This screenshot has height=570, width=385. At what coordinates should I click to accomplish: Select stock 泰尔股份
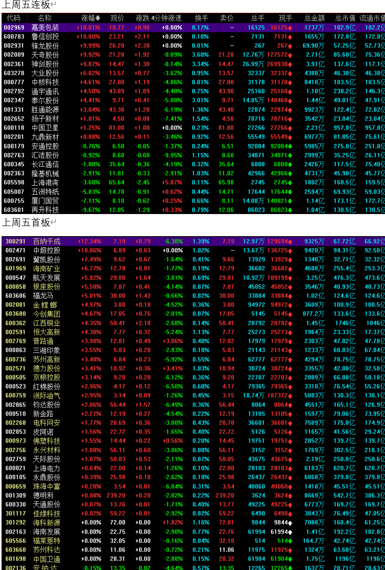(x=45, y=100)
